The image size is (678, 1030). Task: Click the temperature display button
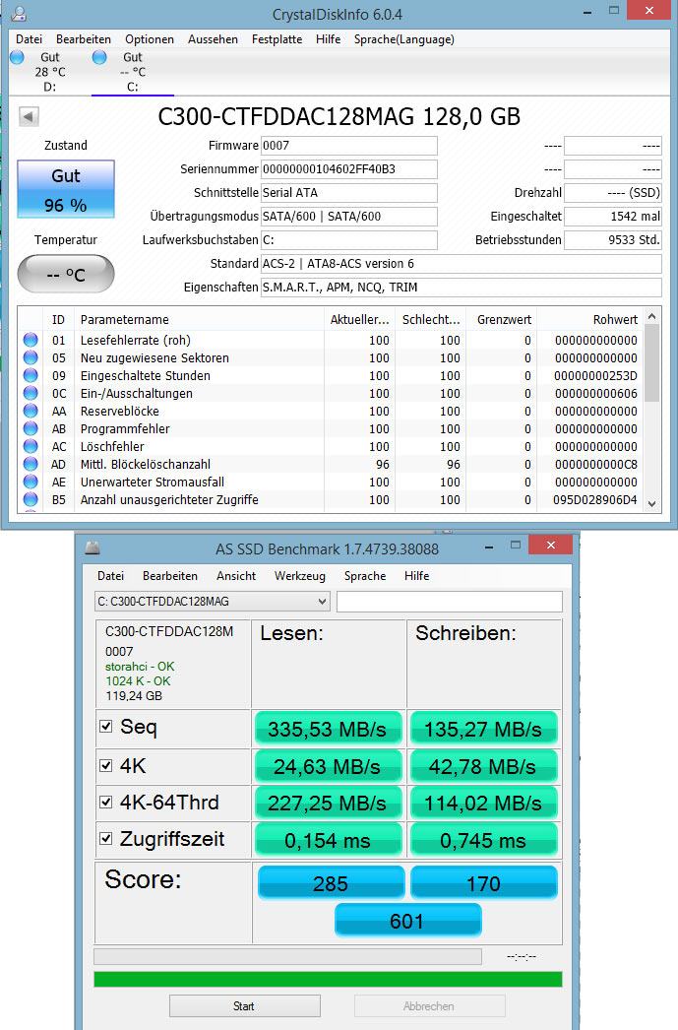[66, 274]
